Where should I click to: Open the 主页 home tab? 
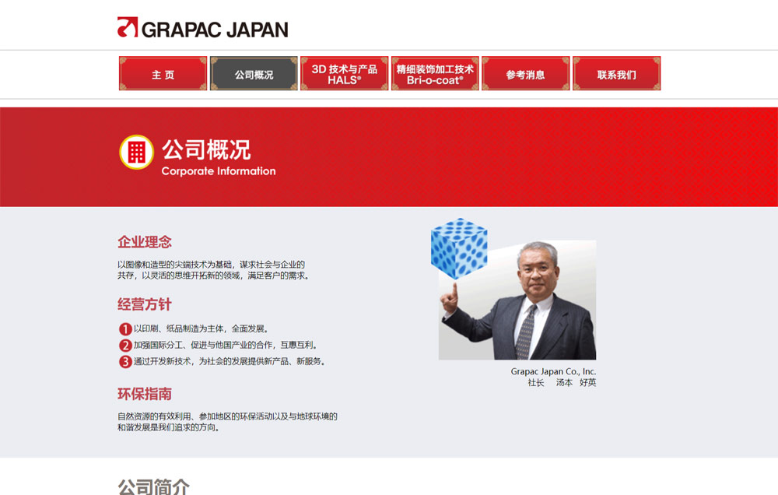tap(163, 73)
